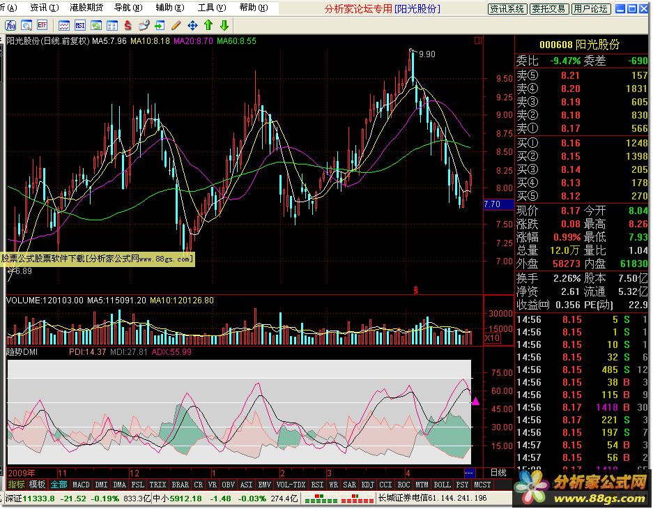The height and width of the screenshot is (509, 653).
Task: Switch to the CR indicator tab
Action: pos(199,485)
